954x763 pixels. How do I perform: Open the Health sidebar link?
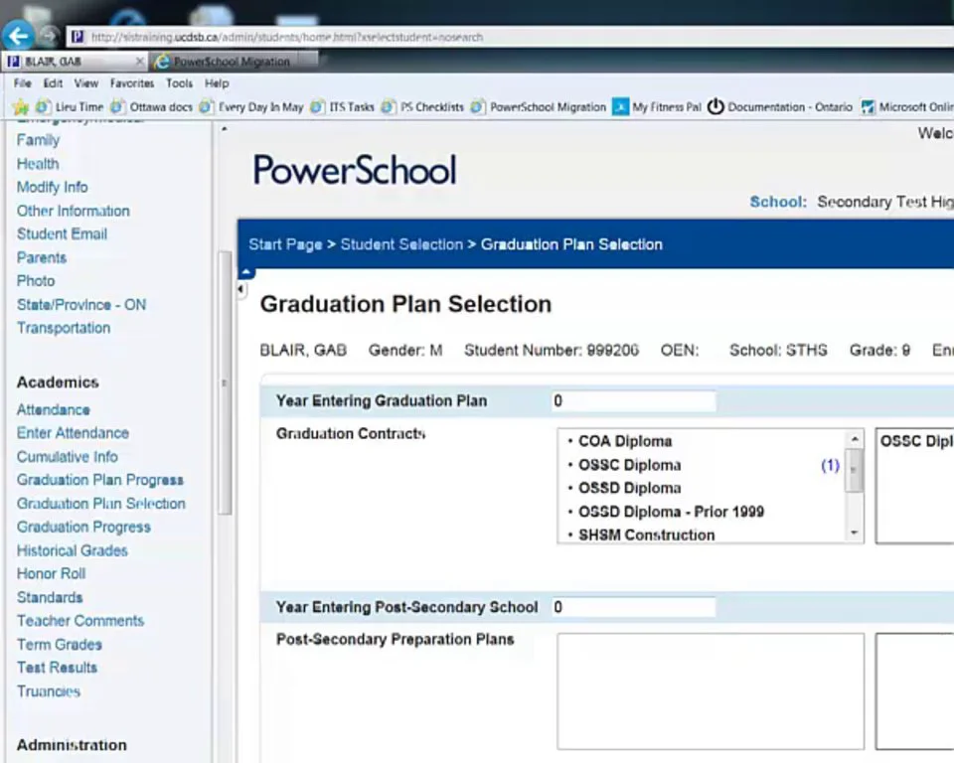[x=38, y=164]
